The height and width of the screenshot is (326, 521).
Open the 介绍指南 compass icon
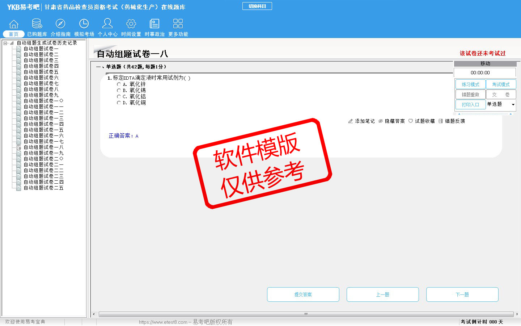click(x=60, y=24)
